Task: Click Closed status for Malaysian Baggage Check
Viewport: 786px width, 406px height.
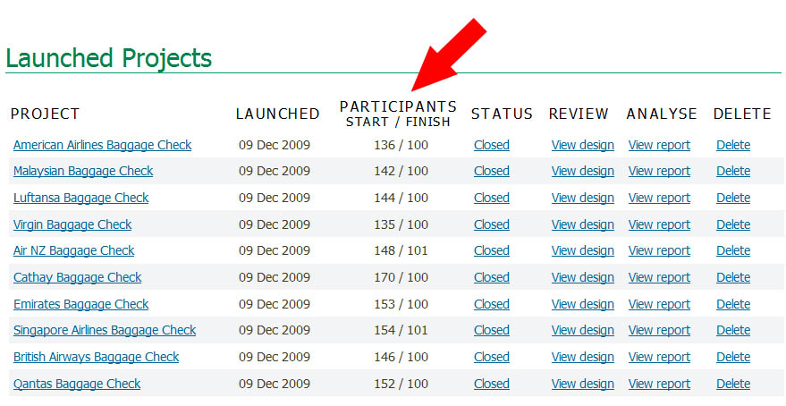Action: tap(491, 172)
